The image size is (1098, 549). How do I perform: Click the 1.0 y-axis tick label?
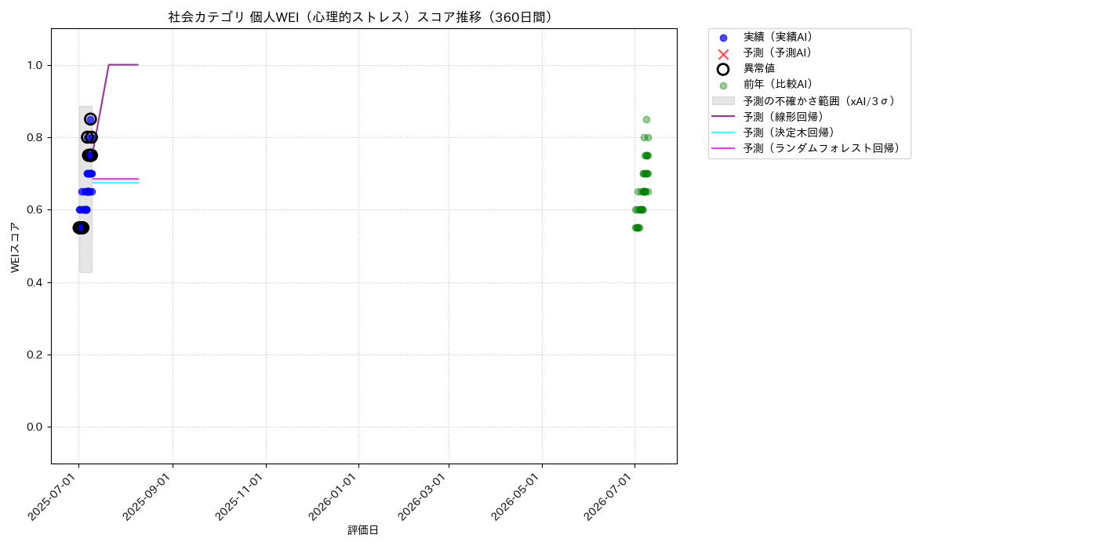click(x=35, y=65)
